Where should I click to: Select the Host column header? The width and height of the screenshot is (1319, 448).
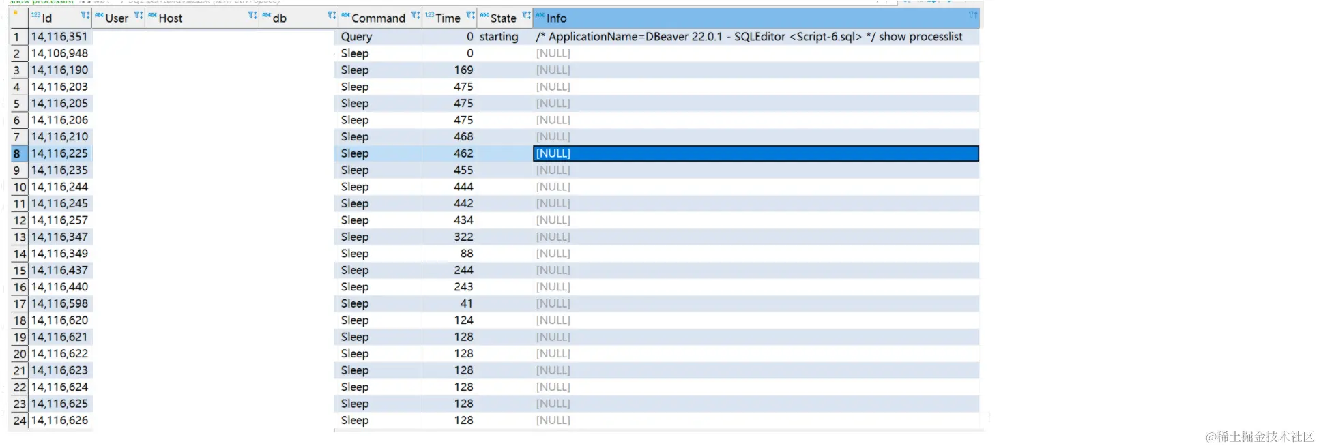coord(203,18)
